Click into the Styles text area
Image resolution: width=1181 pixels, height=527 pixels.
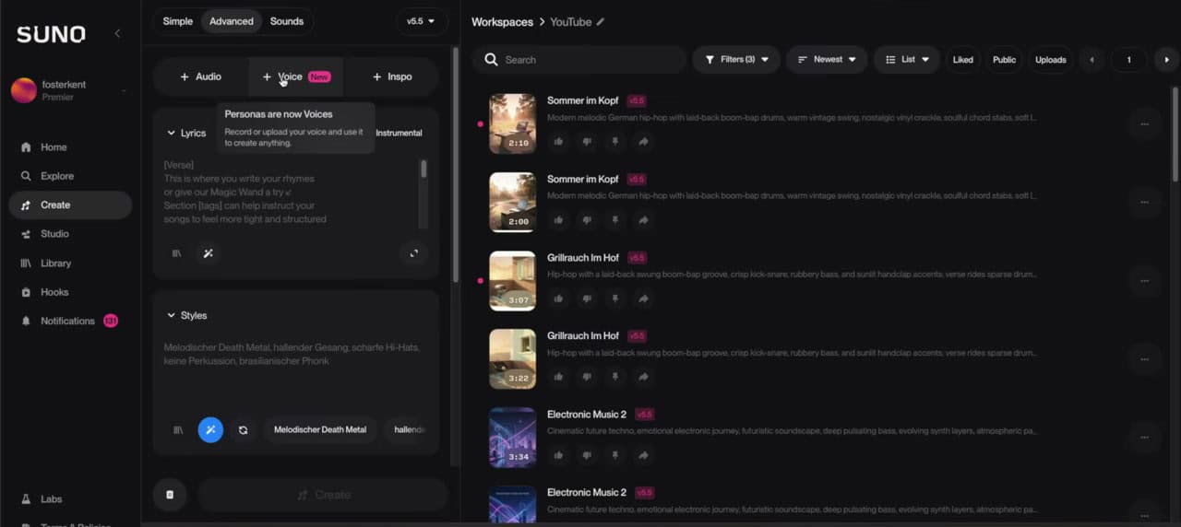pos(295,373)
